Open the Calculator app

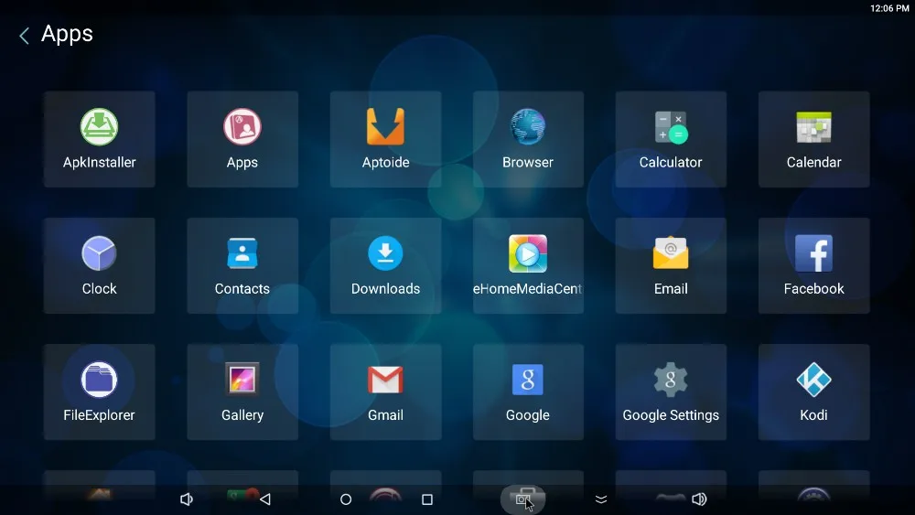(671, 139)
